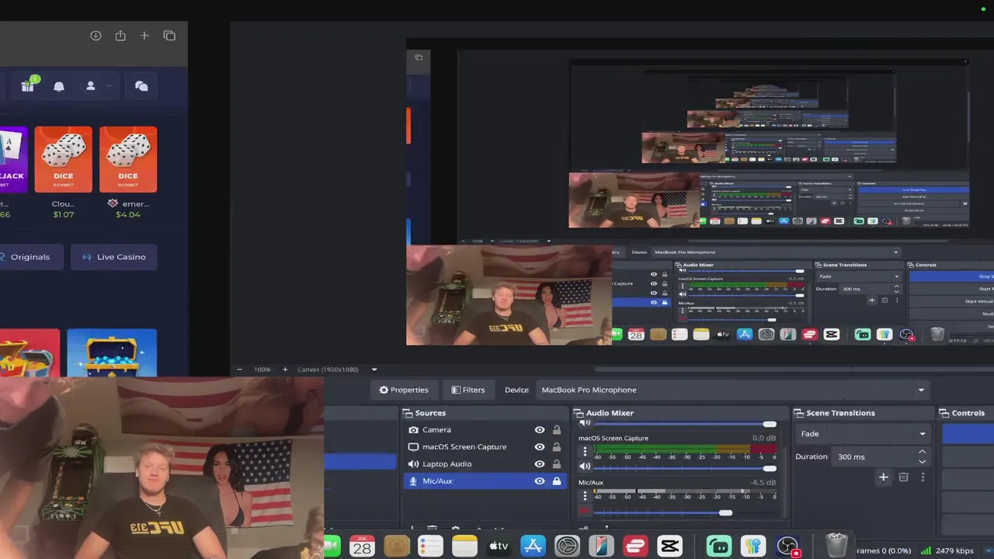Screen dimensions: 994x559
Task: Open Apple TV in the main Dock
Action: coord(499,547)
